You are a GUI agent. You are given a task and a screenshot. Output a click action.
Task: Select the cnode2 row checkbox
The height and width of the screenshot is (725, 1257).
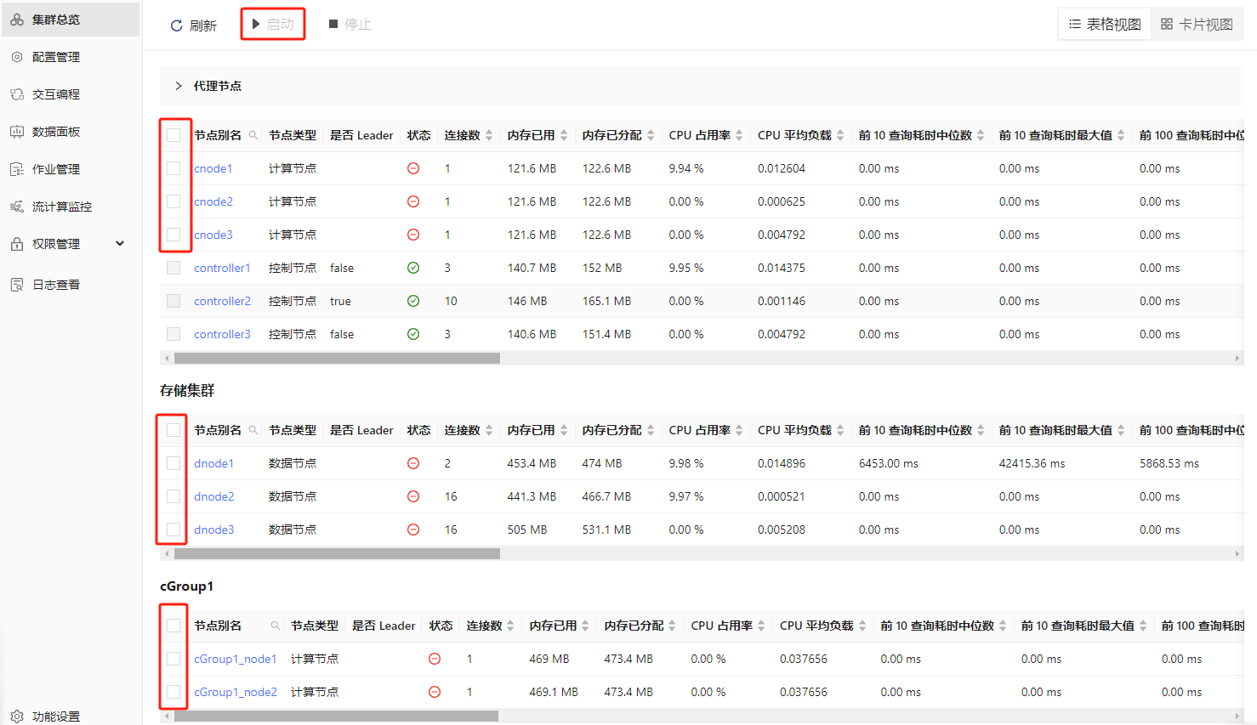pos(173,201)
